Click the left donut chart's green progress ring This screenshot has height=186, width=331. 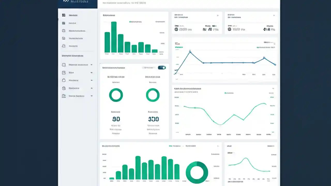click(116, 95)
